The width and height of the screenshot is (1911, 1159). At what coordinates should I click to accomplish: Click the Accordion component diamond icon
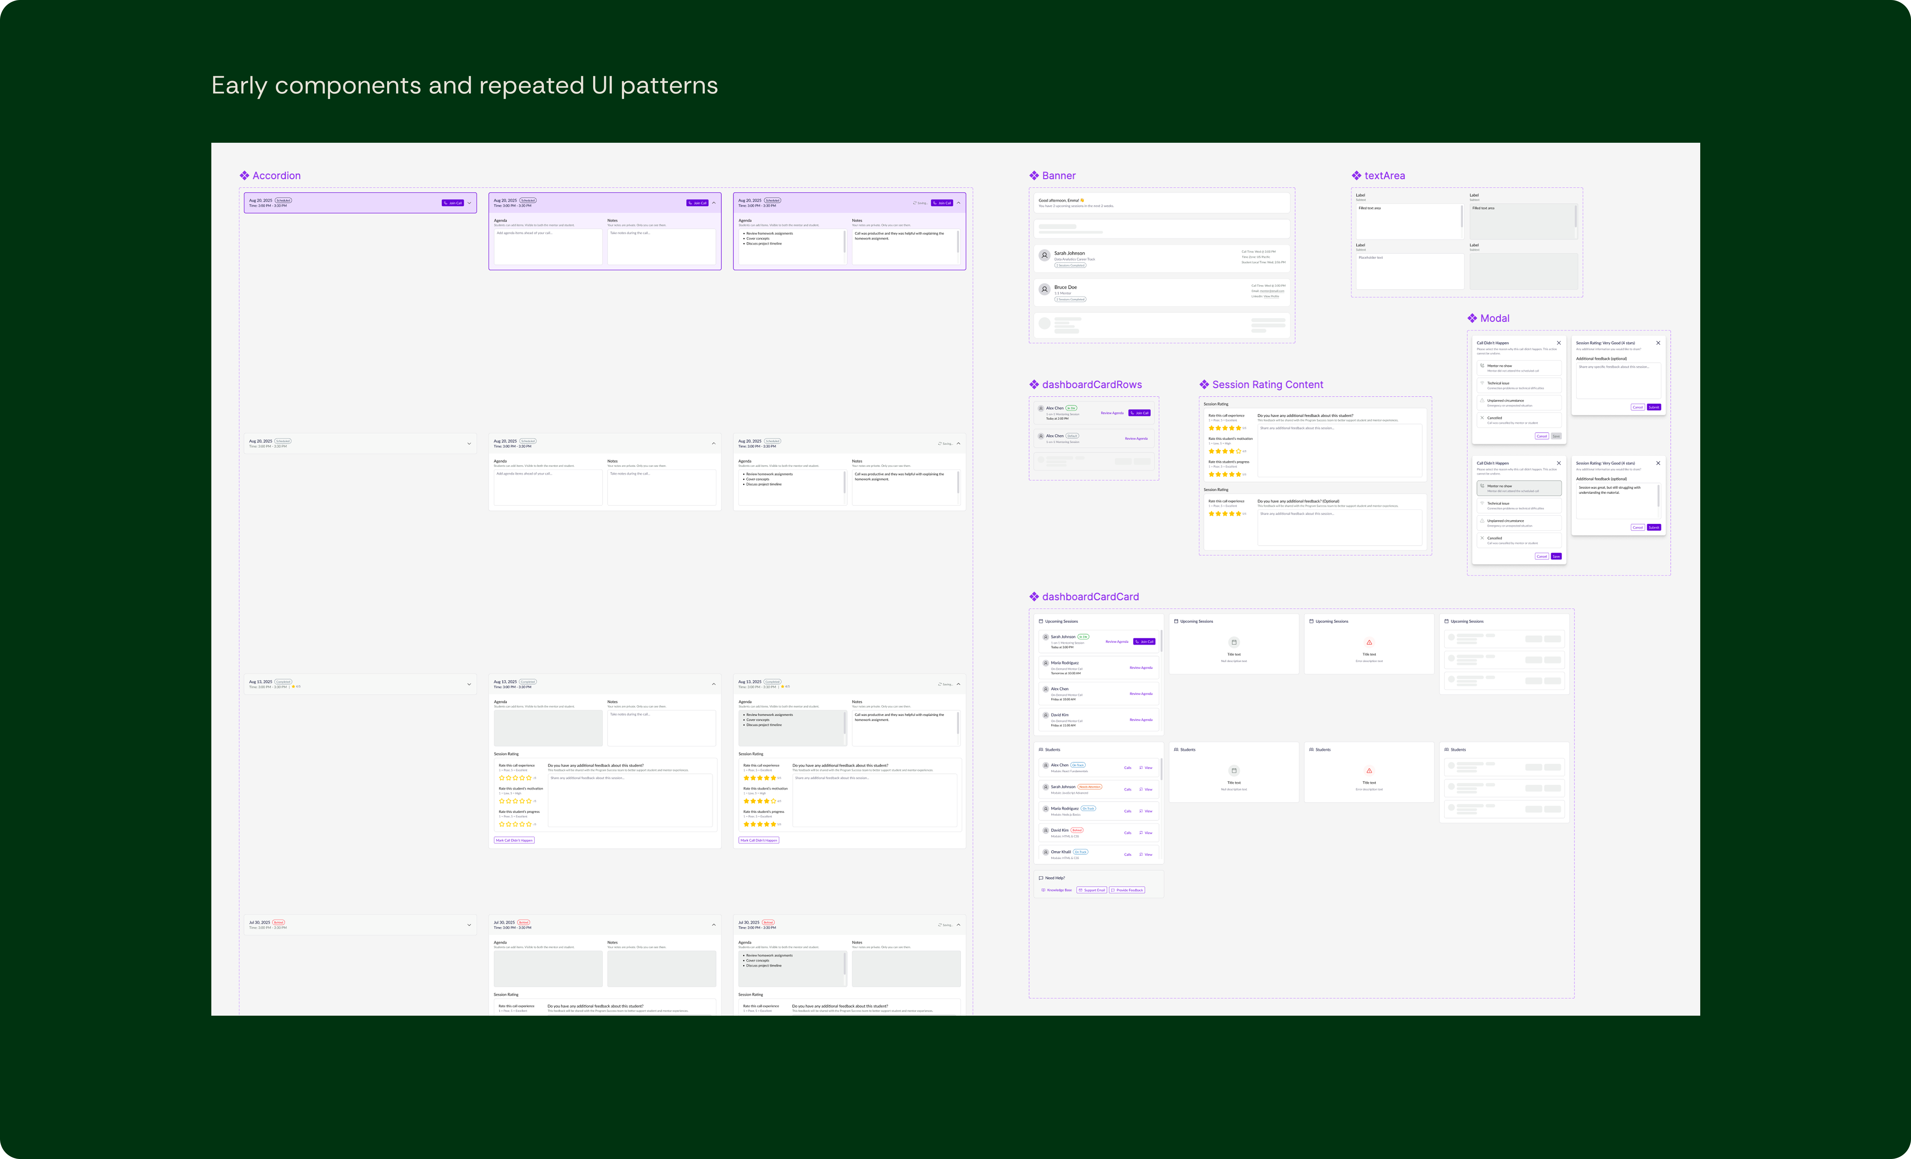tap(244, 176)
